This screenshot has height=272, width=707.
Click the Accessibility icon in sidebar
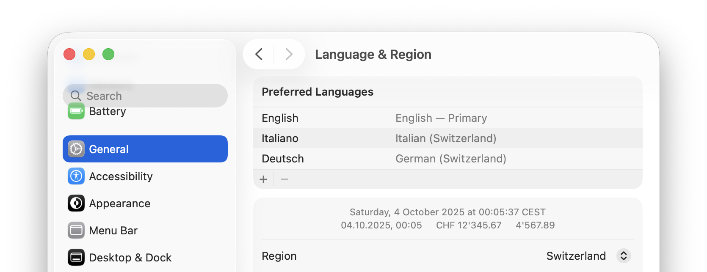[76, 176]
